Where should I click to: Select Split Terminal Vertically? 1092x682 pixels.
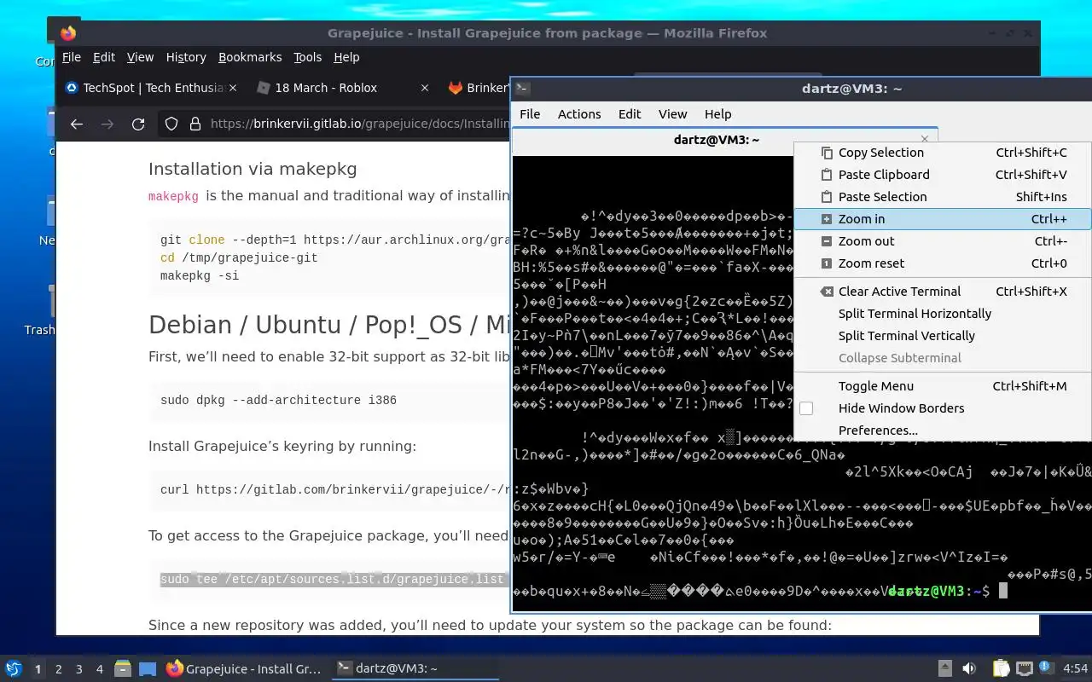(943, 336)
